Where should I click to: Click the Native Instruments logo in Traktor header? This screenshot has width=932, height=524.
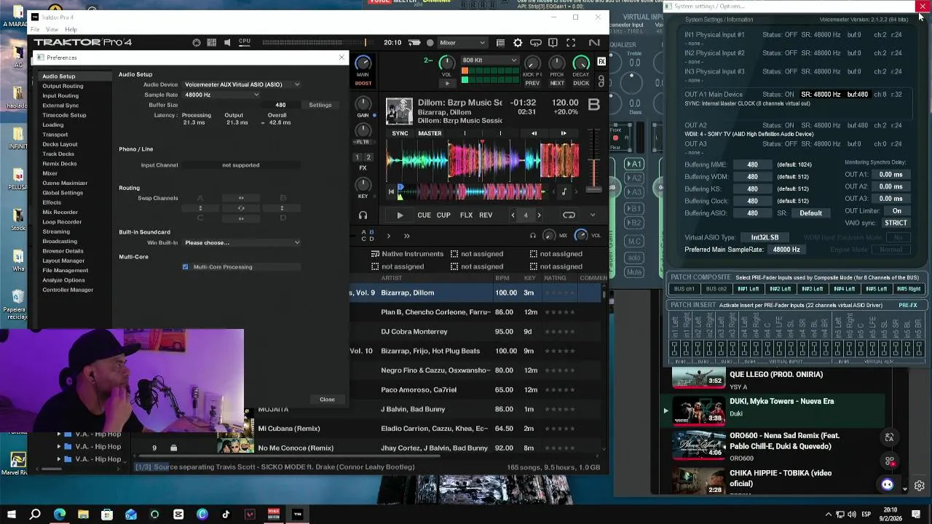pos(594,43)
